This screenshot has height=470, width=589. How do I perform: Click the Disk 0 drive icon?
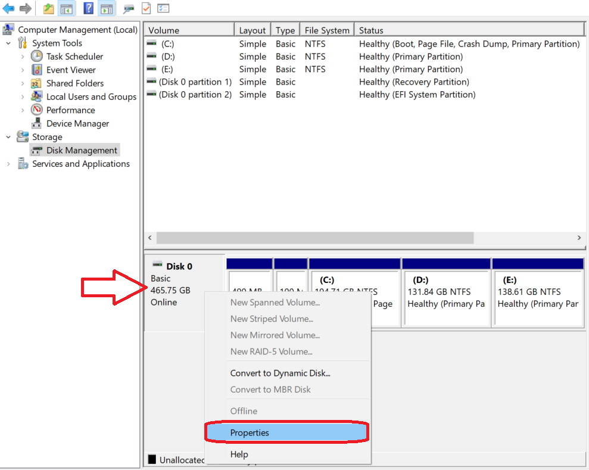[157, 265]
